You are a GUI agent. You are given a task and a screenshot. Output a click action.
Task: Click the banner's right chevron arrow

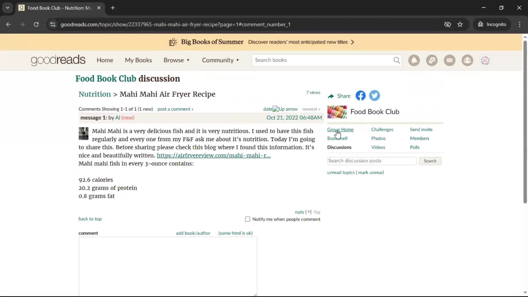353,42
